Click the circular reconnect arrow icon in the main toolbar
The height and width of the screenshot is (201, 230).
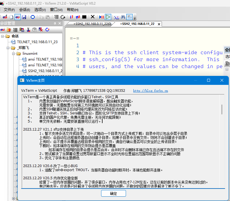tap(63, 17)
